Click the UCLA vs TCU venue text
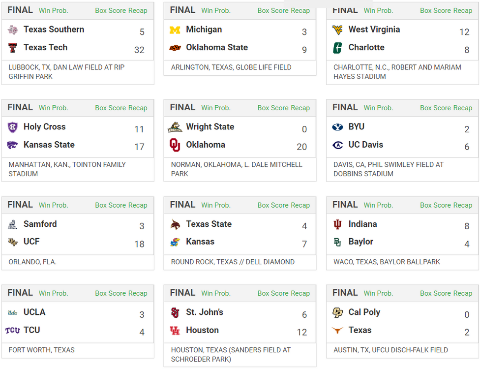Image resolution: width=480 pixels, height=369 pixels. pyautogui.click(x=42, y=350)
